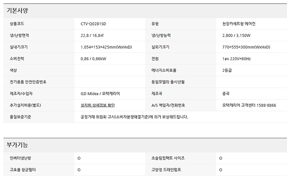Viewport: 290px width, 181px height.
Task: Click the 부가기능 section heading
Action: [17, 145]
